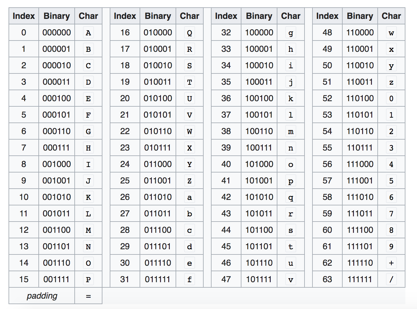Select the binary value 111111 cell
417x309 pixels.
point(360,279)
